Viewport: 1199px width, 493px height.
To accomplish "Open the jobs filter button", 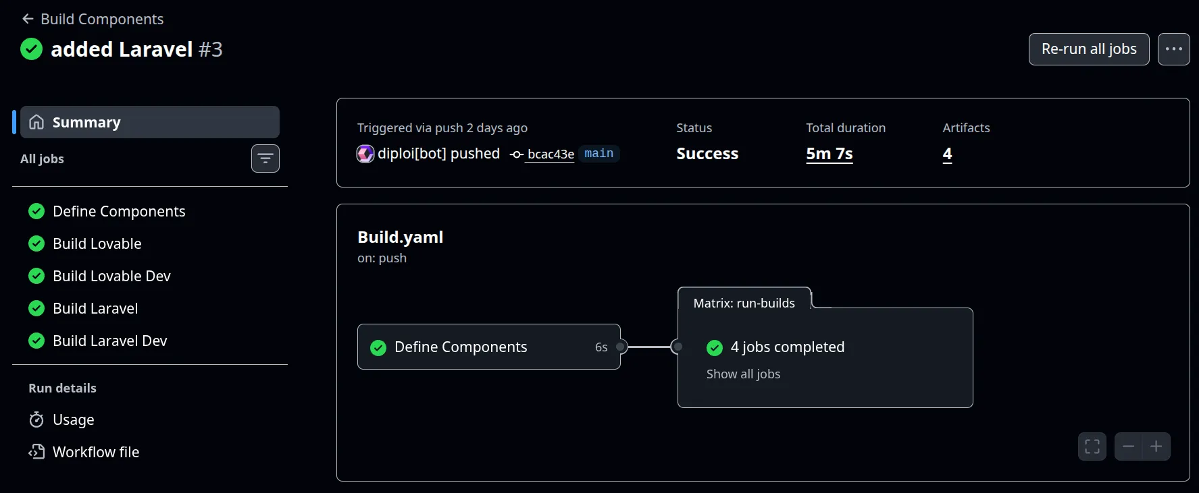I will 265,158.
